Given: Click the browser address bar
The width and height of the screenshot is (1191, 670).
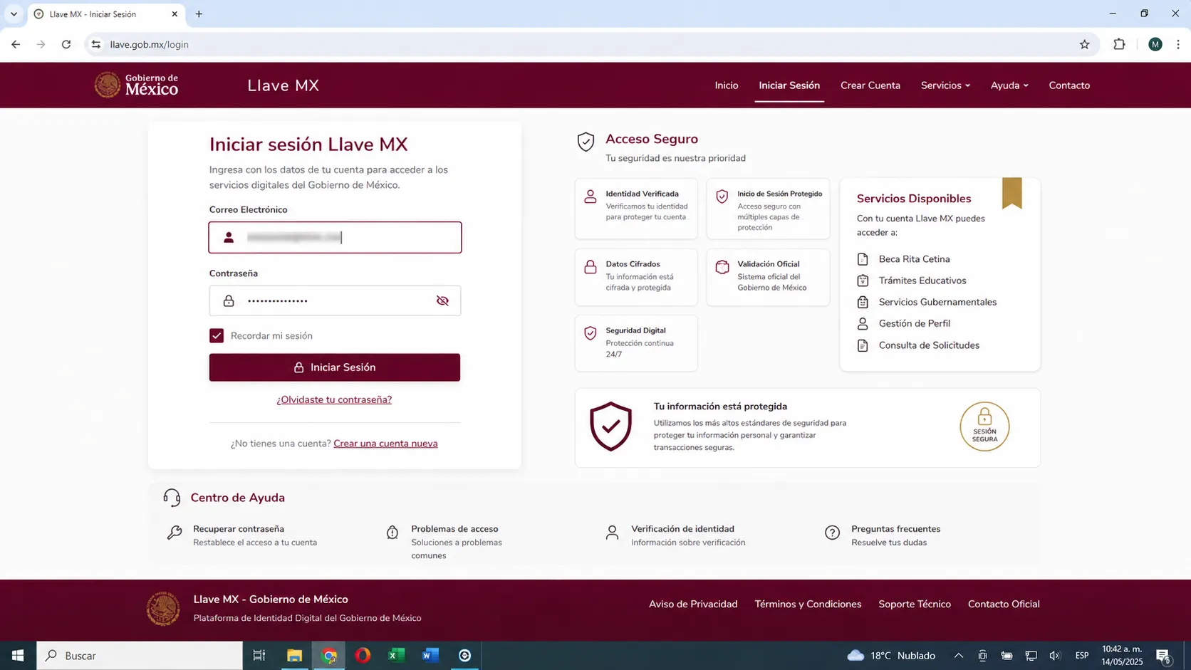Looking at the screenshot, I should [591, 44].
